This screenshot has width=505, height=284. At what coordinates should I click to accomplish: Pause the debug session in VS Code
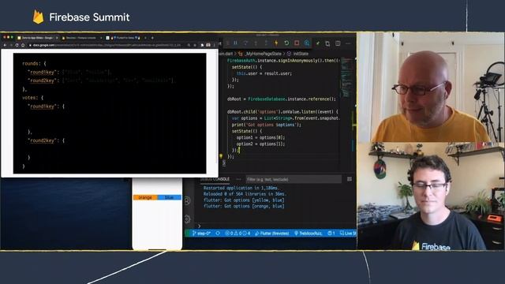236,43
